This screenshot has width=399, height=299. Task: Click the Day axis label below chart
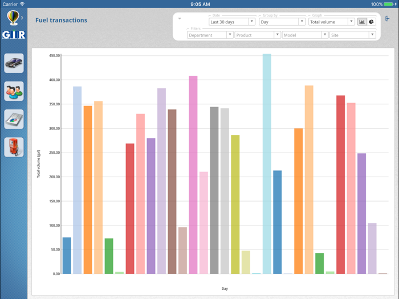tap(225, 289)
